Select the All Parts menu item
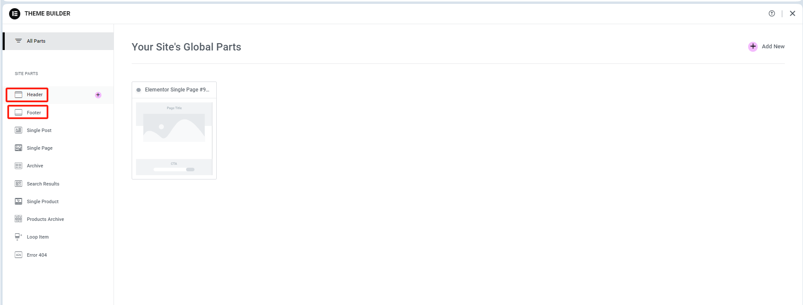The image size is (803, 305). click(x=36, y=41)
